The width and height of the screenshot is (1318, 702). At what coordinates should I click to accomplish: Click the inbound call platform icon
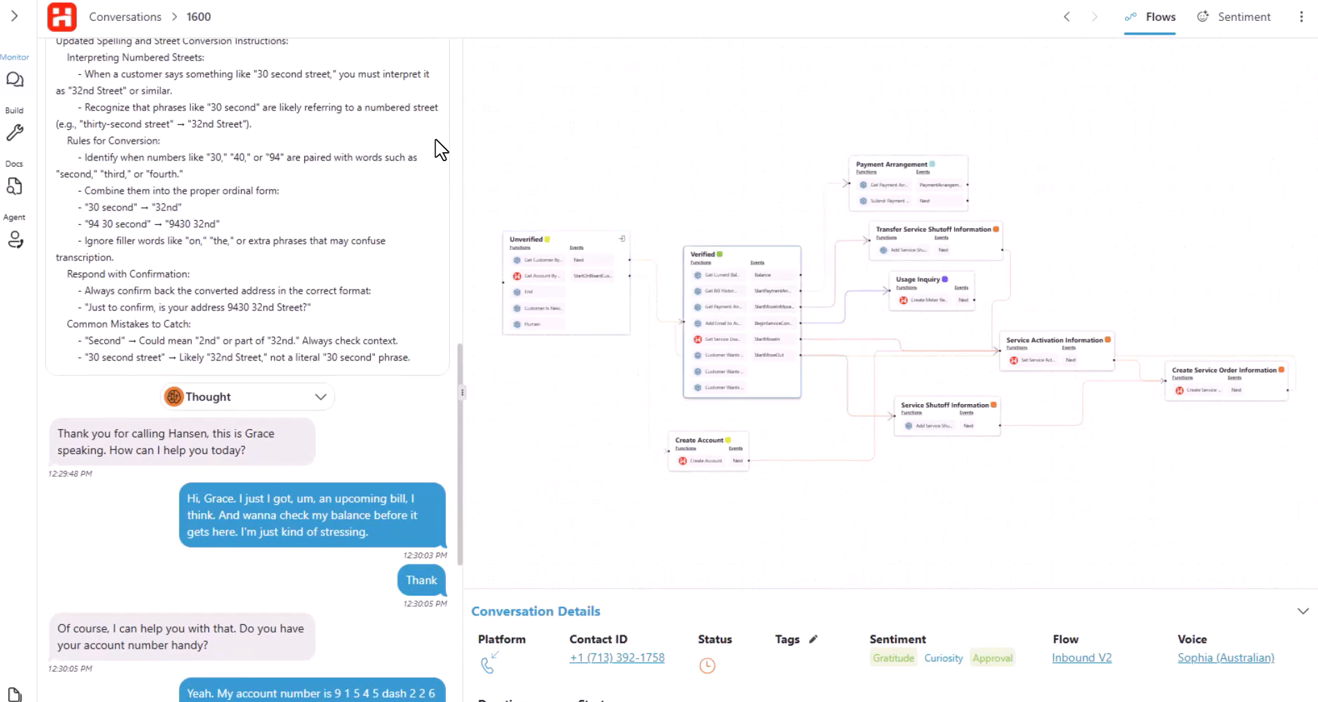489,663
